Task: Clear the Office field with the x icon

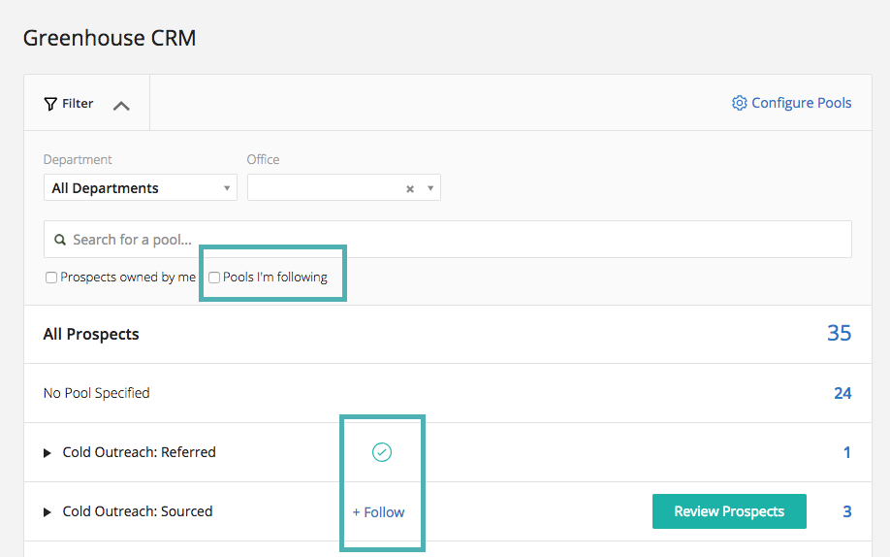Action: 410,188
